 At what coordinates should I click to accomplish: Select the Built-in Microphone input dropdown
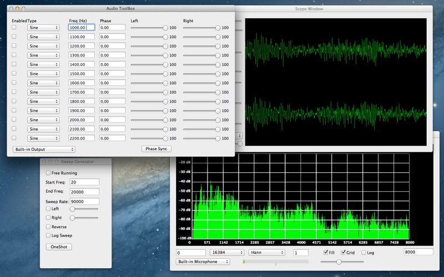[203, 261]
